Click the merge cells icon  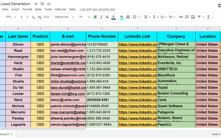point(135,17)
